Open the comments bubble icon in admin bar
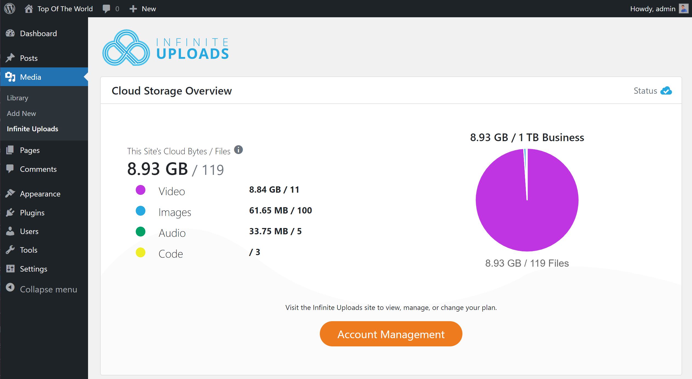The image size is (692, 379). (x=106, y=9)
